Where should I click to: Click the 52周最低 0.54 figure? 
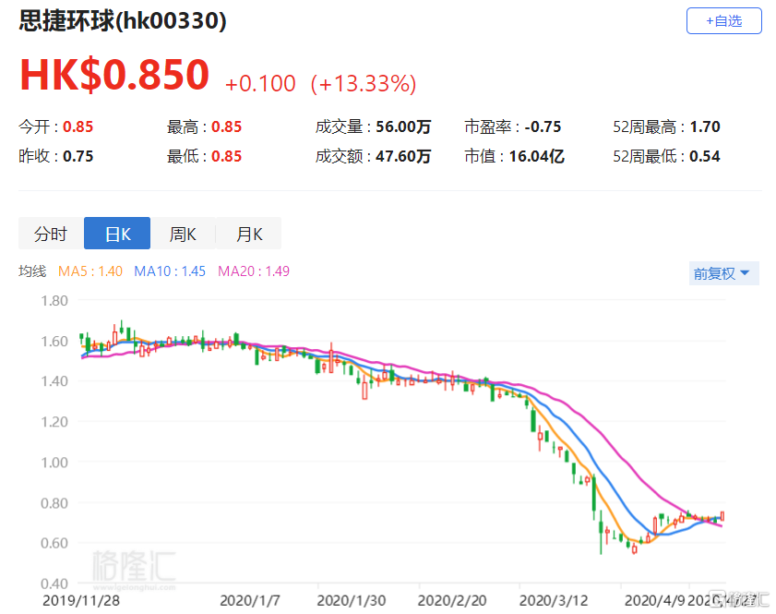pos(705,156)
